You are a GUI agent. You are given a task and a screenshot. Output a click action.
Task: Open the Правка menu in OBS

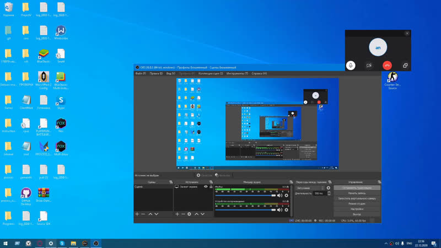[x=156, y=73]
